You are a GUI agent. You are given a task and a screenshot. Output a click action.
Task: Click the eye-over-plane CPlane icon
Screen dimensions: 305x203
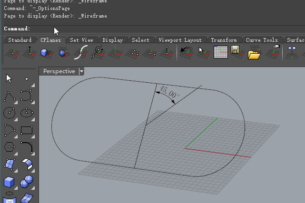click(x=292, y=52)
